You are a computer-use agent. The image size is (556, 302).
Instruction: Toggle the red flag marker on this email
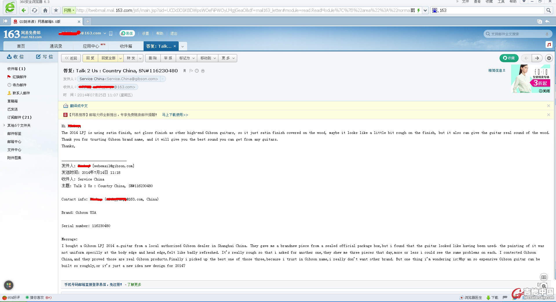pos(191,71)
